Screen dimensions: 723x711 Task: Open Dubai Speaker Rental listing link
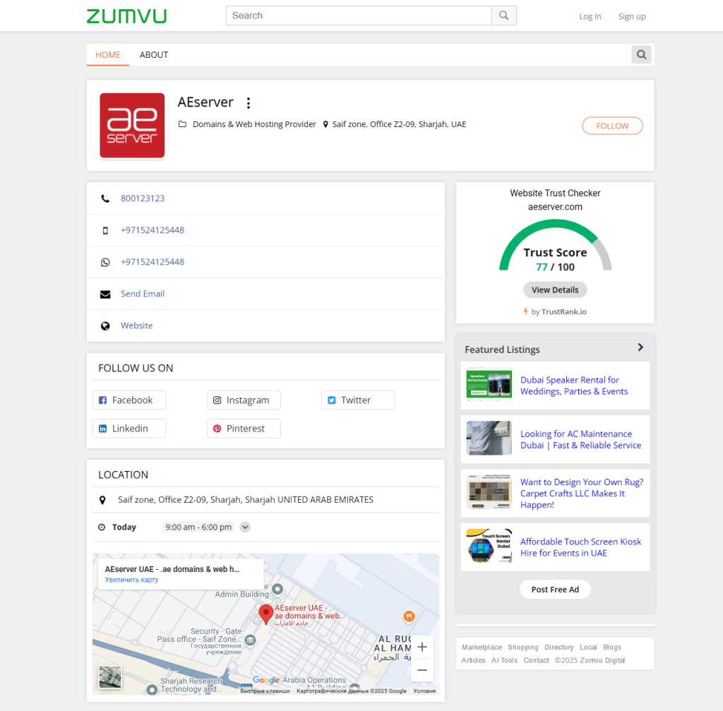(574, 386)
